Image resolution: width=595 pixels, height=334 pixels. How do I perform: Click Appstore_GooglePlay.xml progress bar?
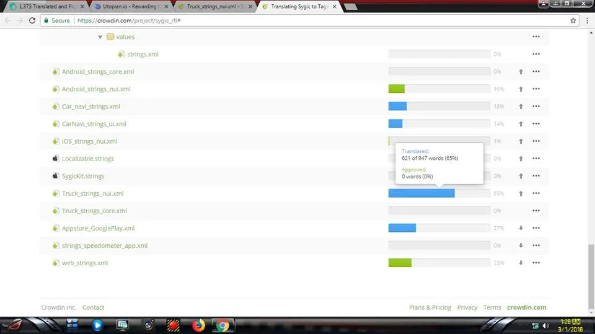click(439, 228)
